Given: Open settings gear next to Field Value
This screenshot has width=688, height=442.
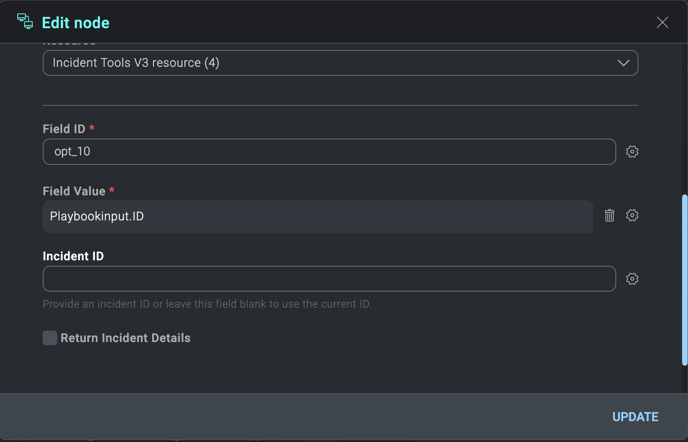Looking at the screenshot, I should [632, 215].
